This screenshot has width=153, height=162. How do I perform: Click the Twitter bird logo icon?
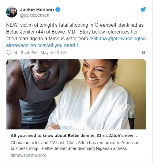[x=143, y=10]
